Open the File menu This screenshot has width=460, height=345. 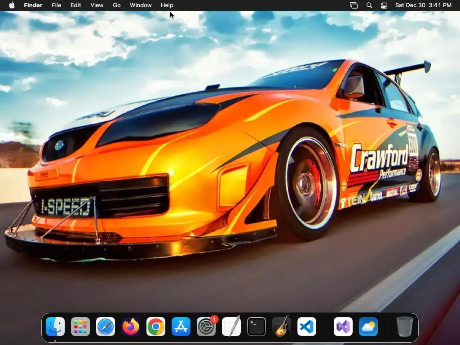click(56, 5)
